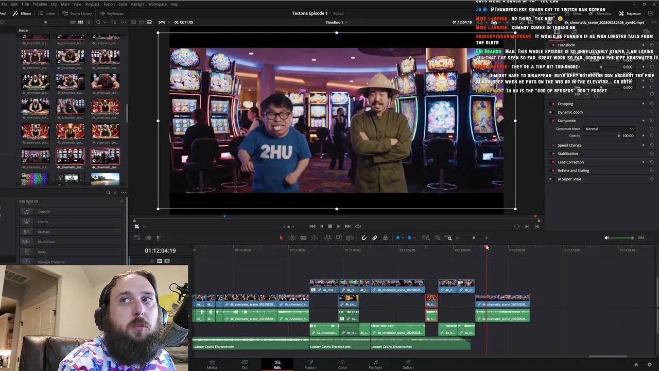
Task: Open the Playback menu
Action: click(x=93, y=4)
